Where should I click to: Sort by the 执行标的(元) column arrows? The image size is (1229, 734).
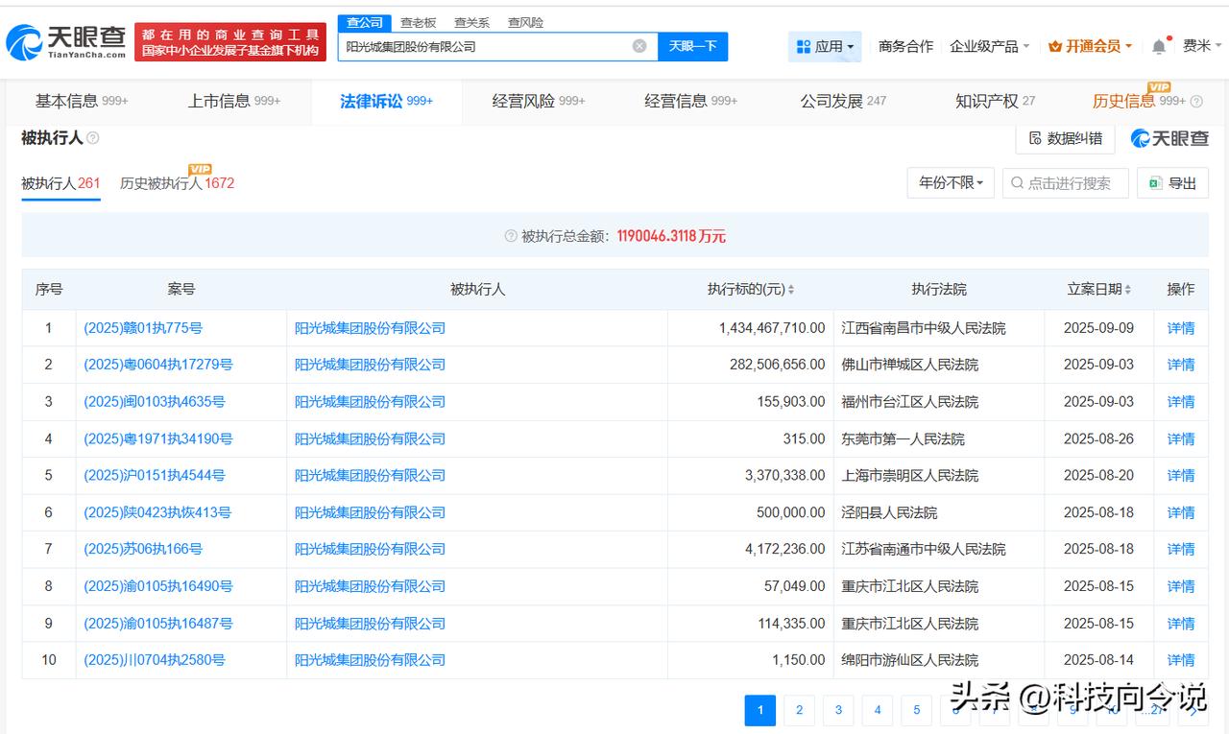[x=791, y=290]
